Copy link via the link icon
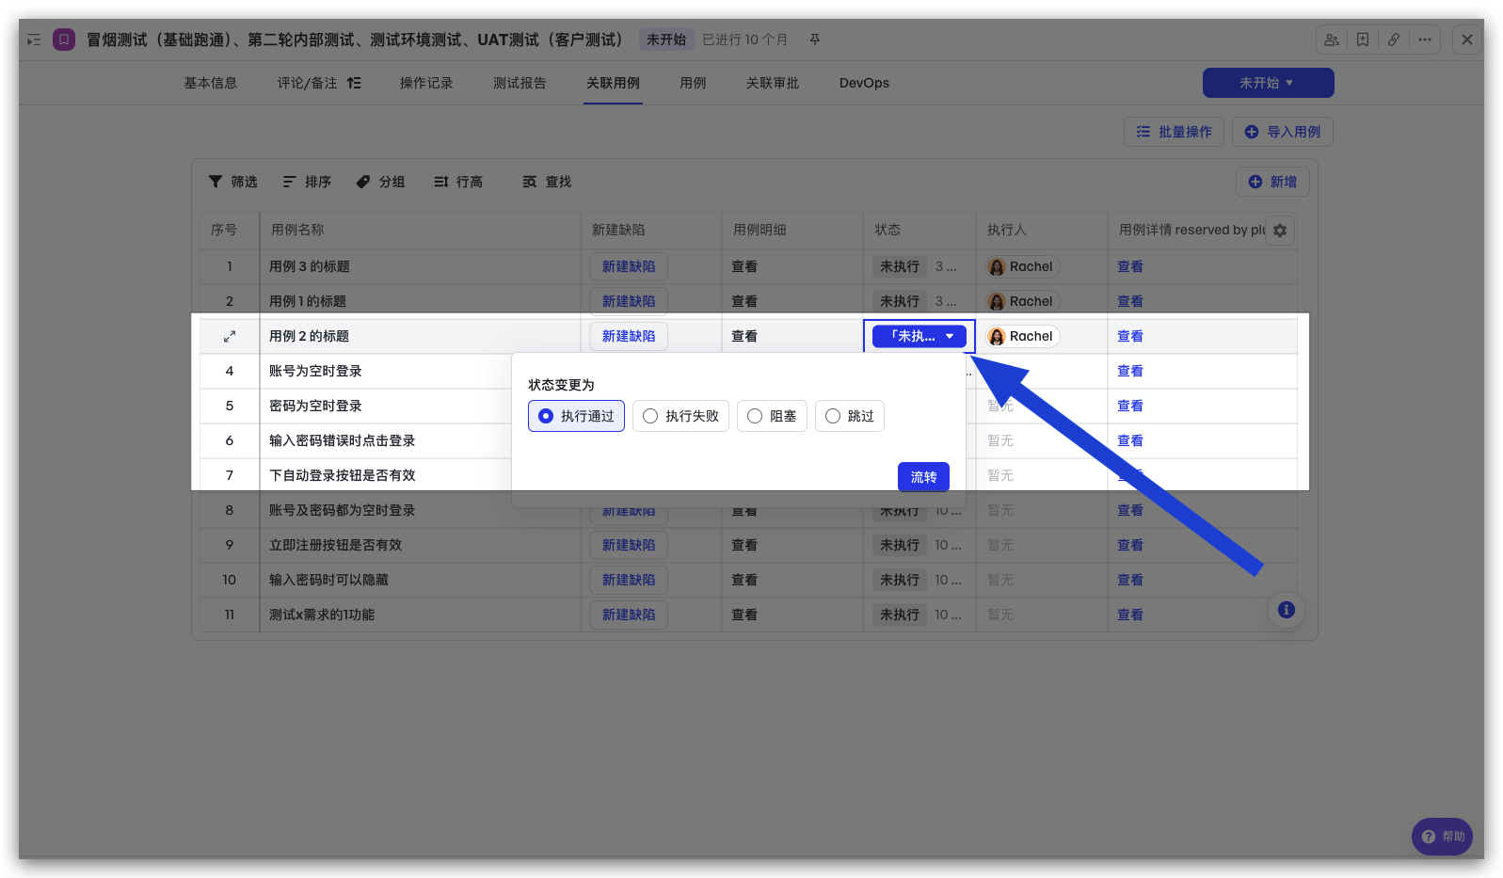This screenshot has width=1503, height=878. click(x=1394, y=40)
